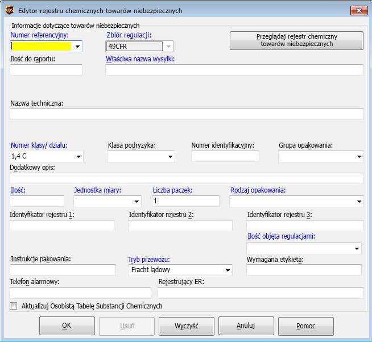Click the disabled Usuń button
This screenshot has height=342, width=372.
click(x=127, y=326)
